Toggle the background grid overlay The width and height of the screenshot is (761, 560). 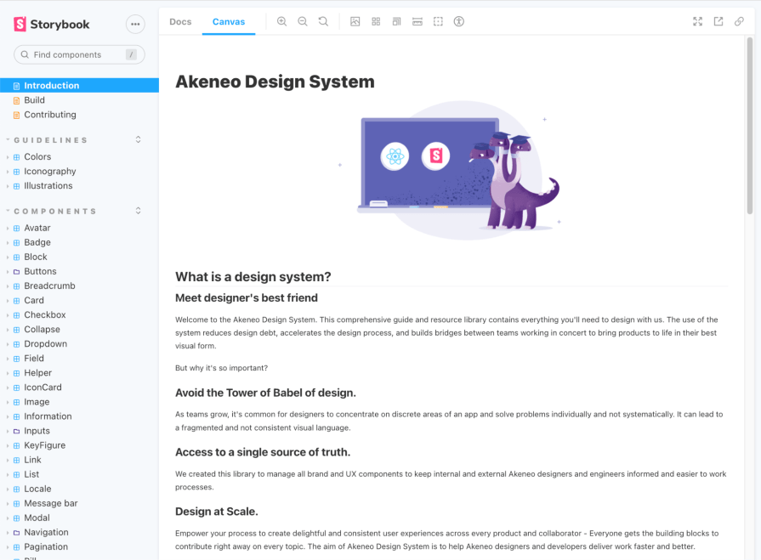(x=376, y=21)
